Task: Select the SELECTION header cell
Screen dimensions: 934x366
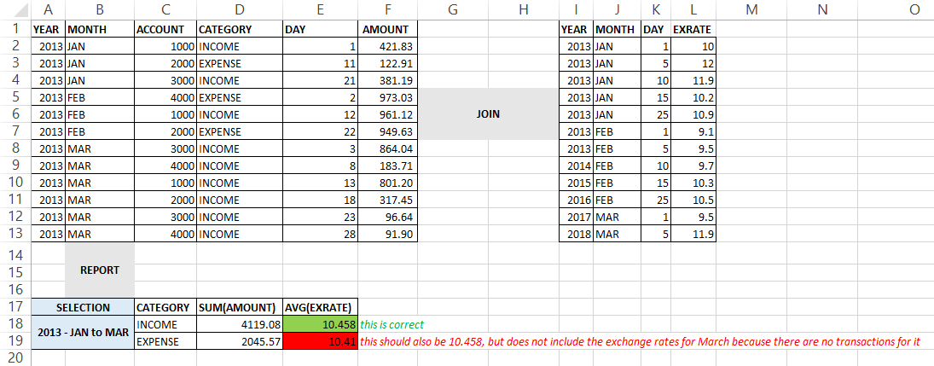Action: coord(83,308)
